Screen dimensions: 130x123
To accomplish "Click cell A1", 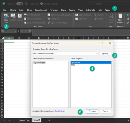I will 9,41.
